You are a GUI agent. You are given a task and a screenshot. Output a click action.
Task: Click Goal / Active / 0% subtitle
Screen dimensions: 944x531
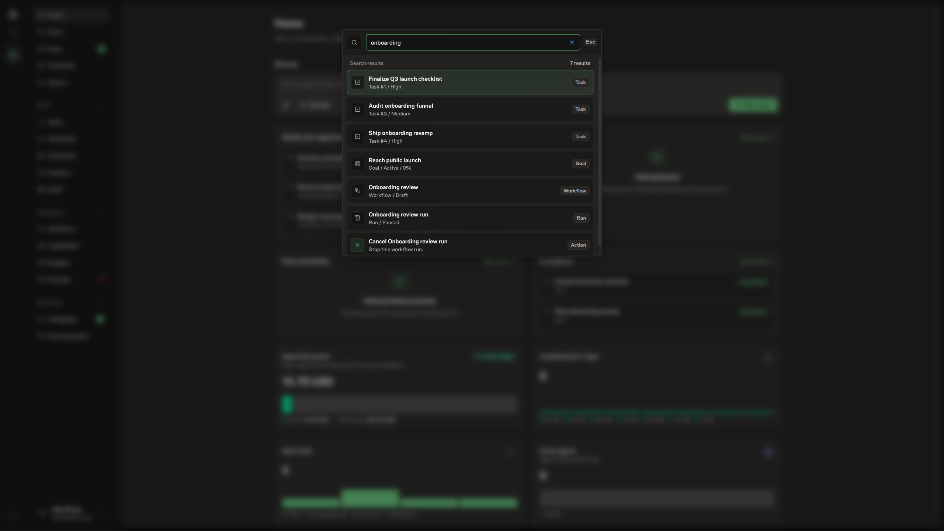tap(390, 168)
